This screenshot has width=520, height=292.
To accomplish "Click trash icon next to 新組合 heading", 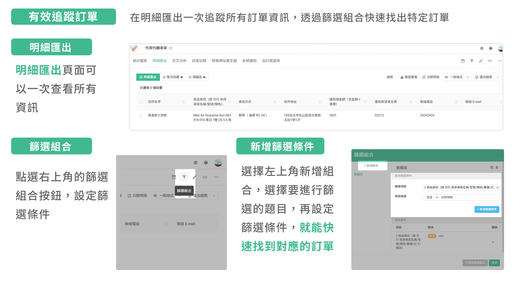I will tap(497, 167).
